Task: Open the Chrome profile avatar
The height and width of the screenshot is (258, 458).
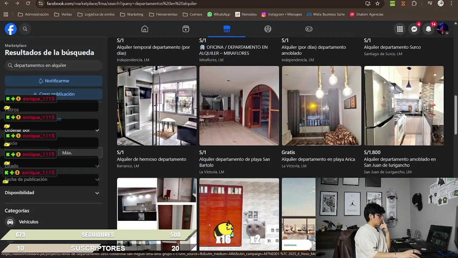Action: click(x=441, y=4)
